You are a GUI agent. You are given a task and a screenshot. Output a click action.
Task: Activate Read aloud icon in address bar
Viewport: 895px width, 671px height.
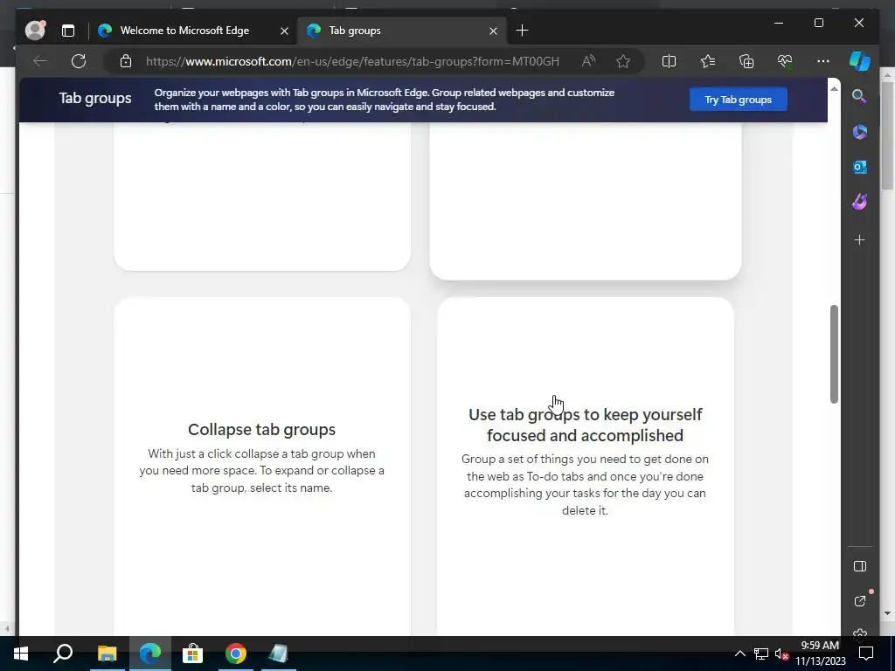tap(588, 61)
